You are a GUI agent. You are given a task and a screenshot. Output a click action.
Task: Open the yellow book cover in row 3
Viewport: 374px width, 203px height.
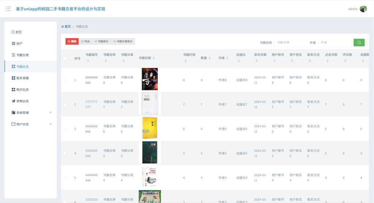point(150,128)
